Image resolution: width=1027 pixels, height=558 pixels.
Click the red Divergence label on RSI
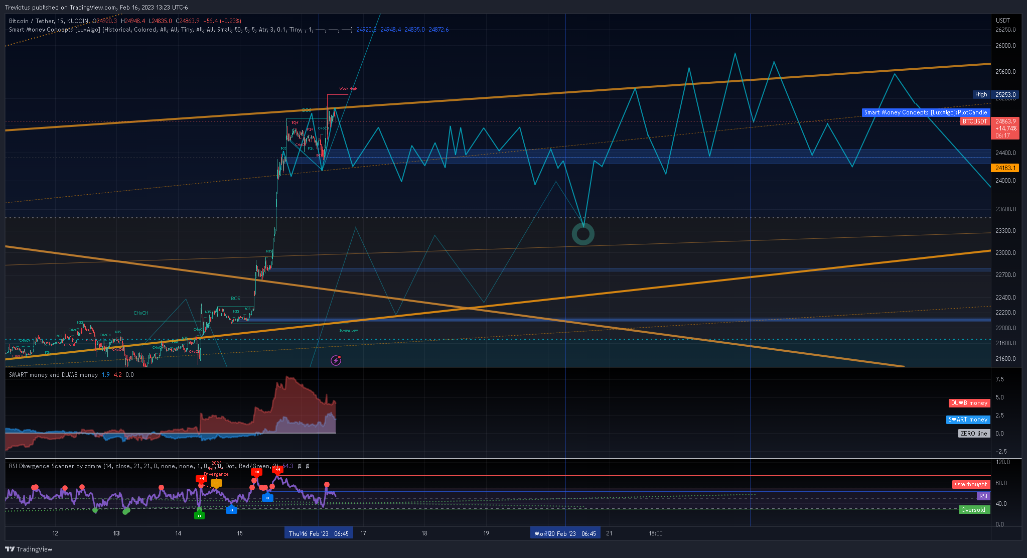[216, 474]
